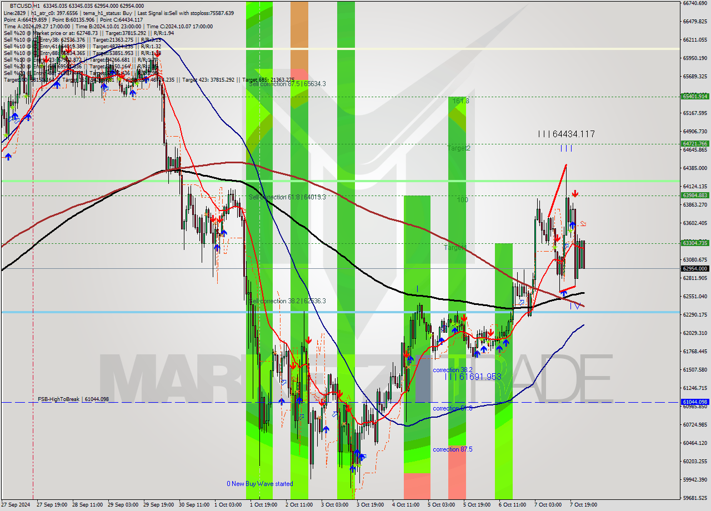Click the '28 Sep 11:00' time axis label
The image size is (711, 511).
[x=86, y=505]
